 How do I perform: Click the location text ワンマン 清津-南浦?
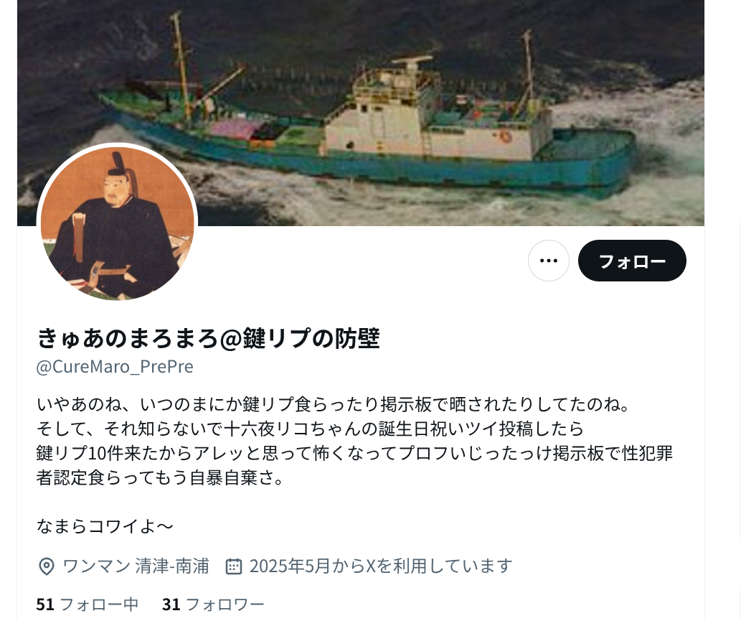136,566
